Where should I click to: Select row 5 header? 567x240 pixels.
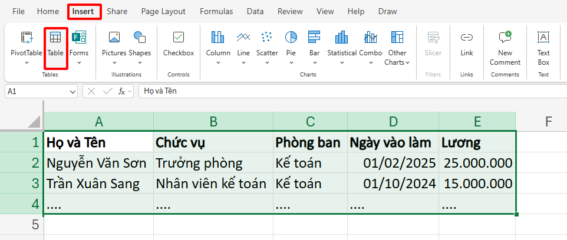[22, 225]
